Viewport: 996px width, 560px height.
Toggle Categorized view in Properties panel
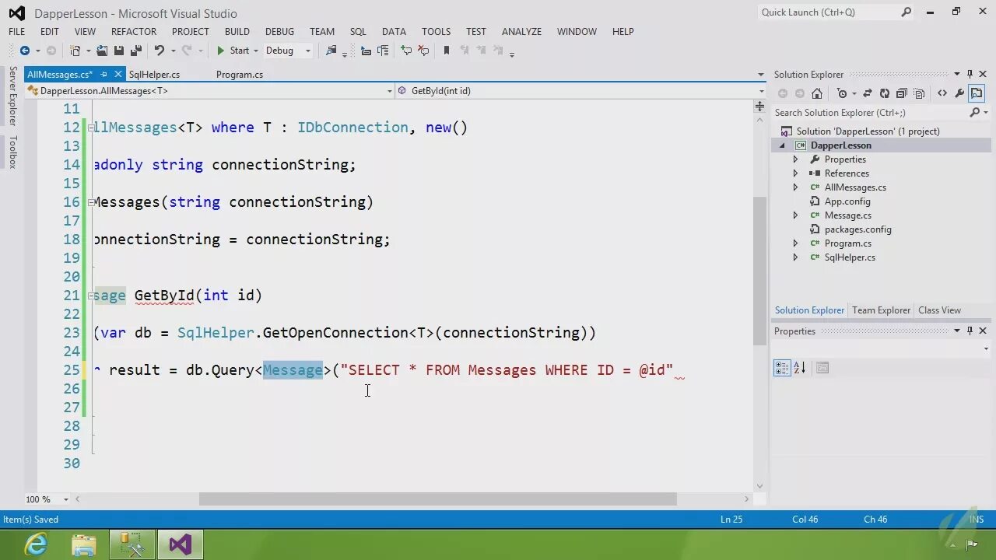[x=782, y=368]
